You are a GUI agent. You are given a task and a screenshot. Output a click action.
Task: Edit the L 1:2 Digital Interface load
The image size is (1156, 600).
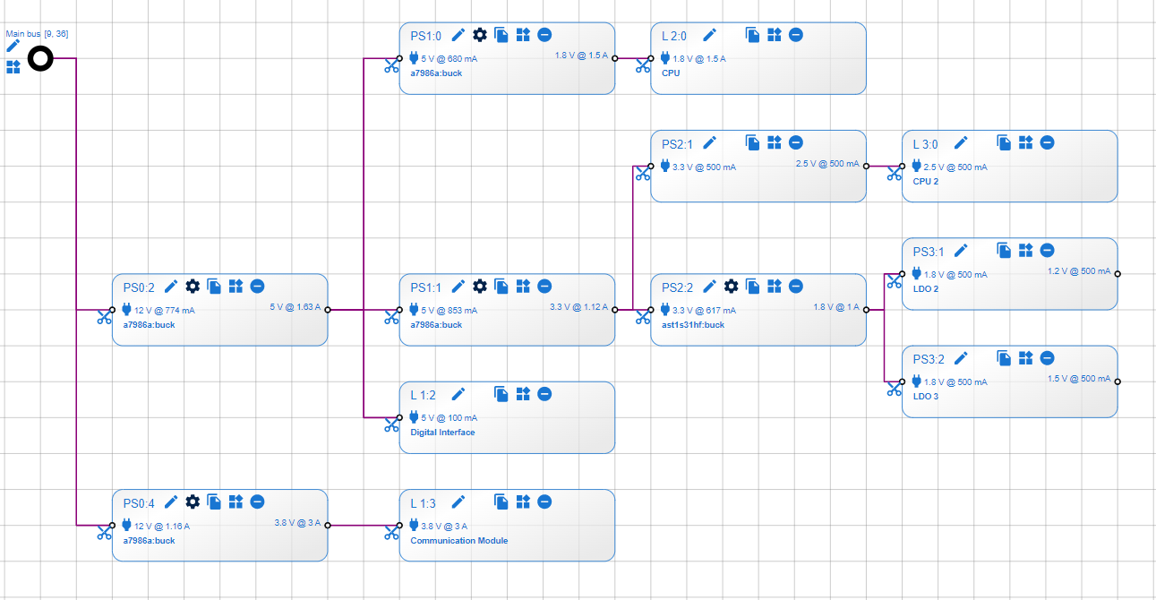coord(458,394)
